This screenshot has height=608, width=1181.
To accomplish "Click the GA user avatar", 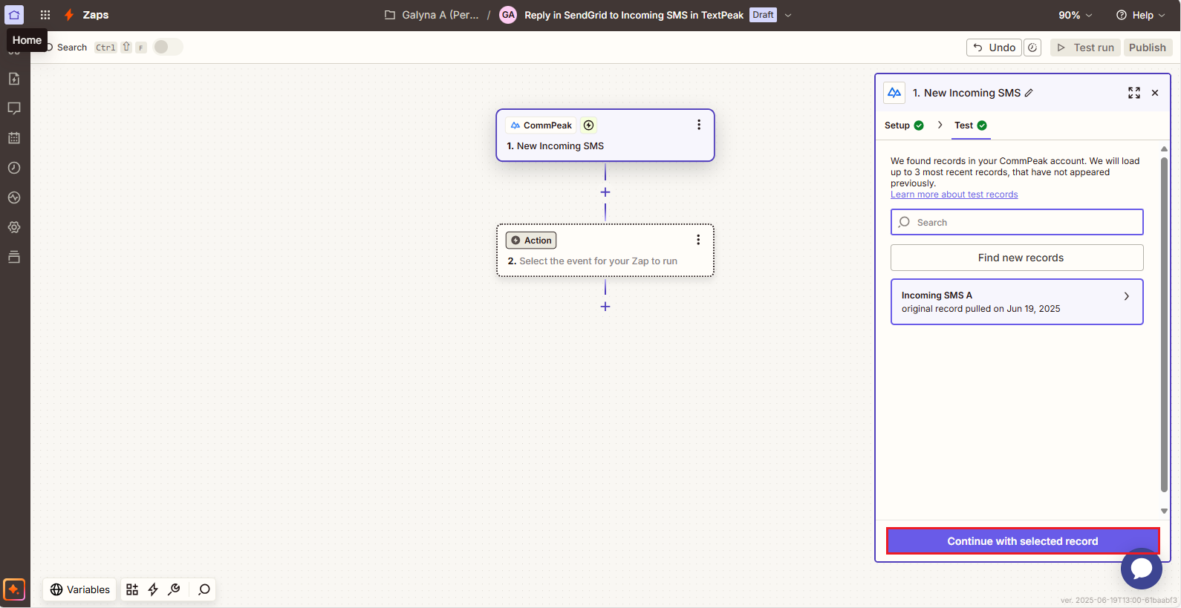I will [508, 15].
